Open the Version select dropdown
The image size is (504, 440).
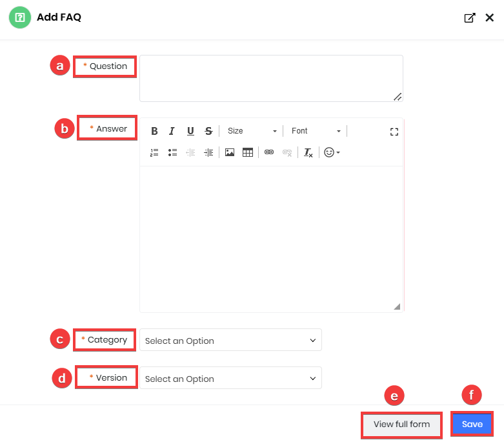coord(230,378)
